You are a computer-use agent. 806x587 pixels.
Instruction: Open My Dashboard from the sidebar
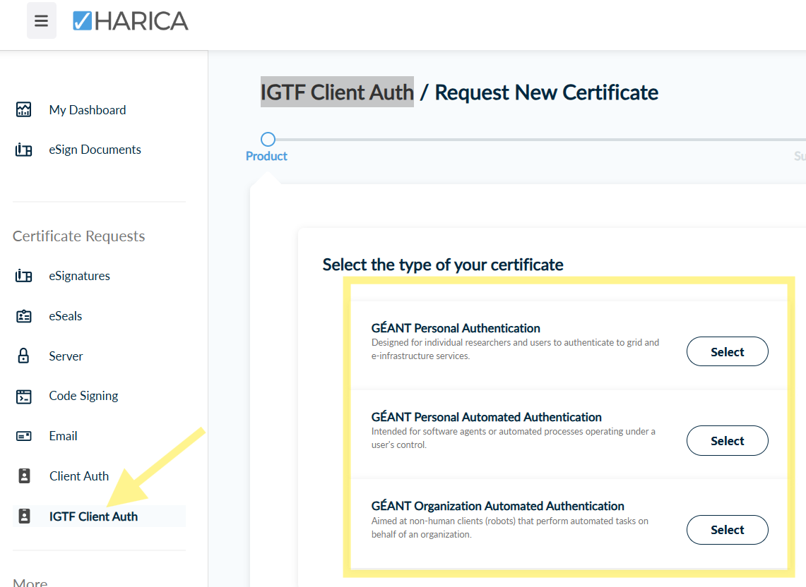point(87,110)
